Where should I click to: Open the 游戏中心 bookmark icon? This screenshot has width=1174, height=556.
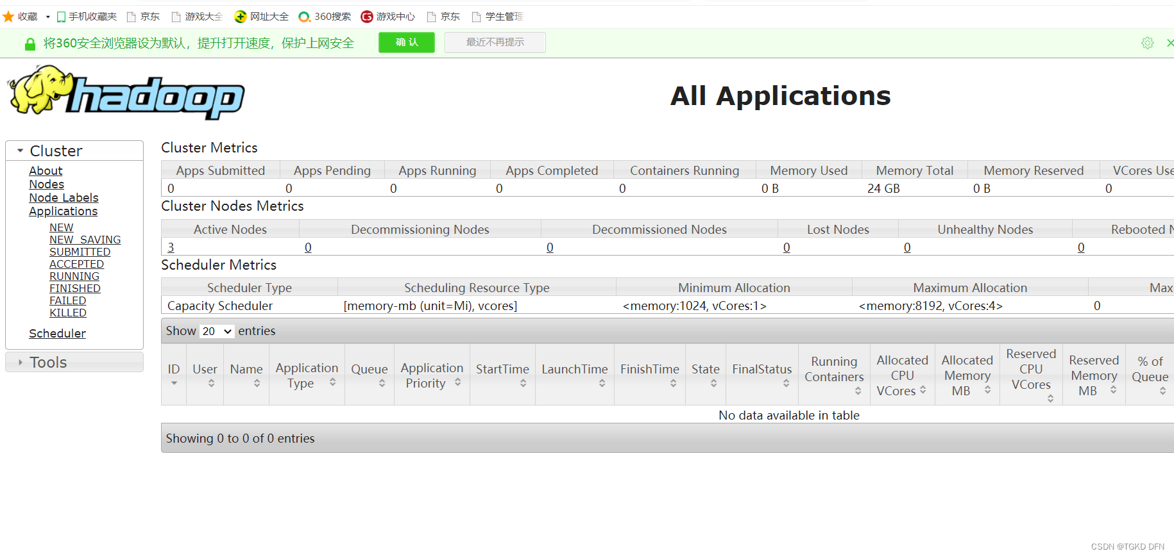tap(367, 17)
